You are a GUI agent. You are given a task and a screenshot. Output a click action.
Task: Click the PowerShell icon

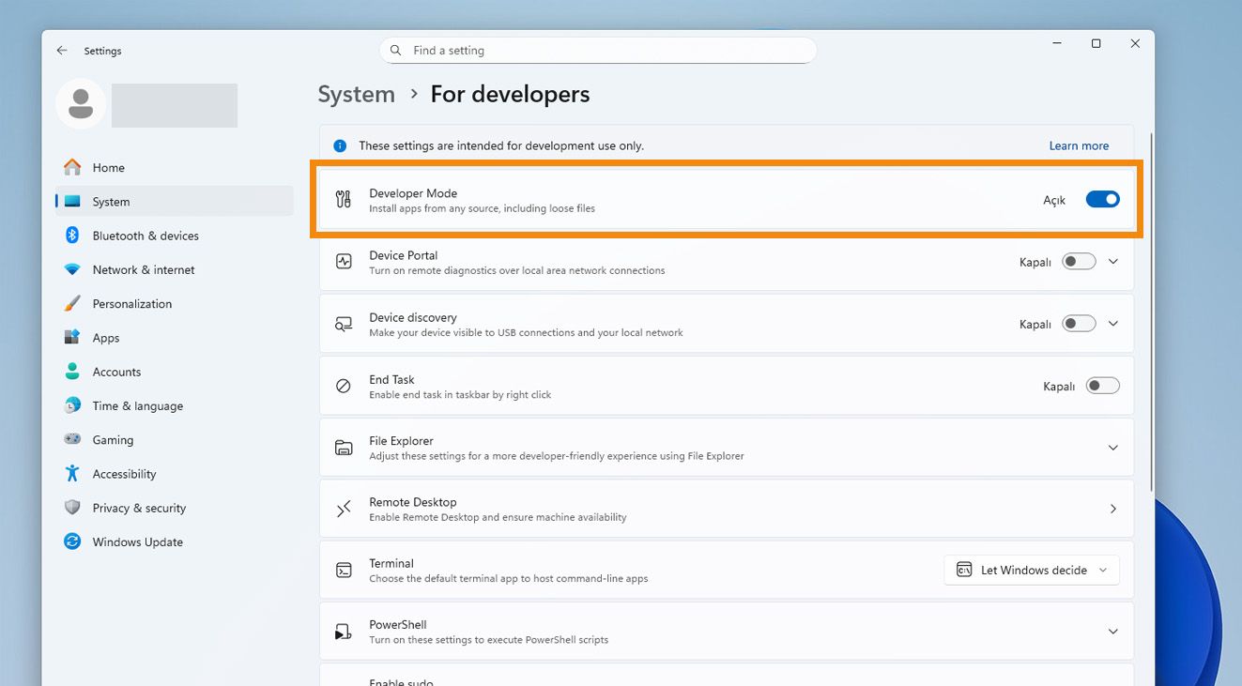344,632
